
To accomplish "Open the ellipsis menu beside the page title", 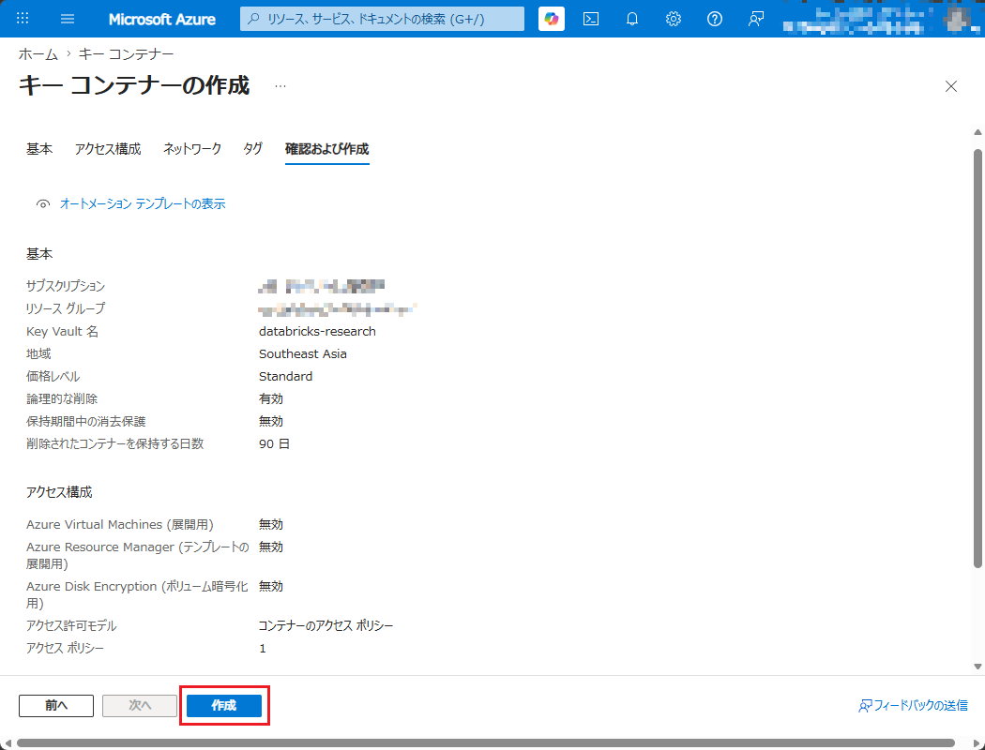I will pyautogui.click(x=280, y=86).
